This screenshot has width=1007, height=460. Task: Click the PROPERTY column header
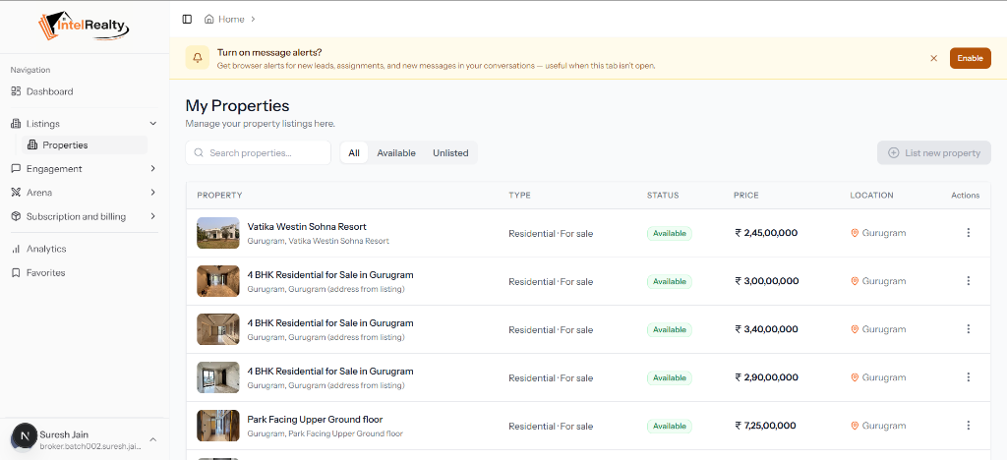[219, 195]
